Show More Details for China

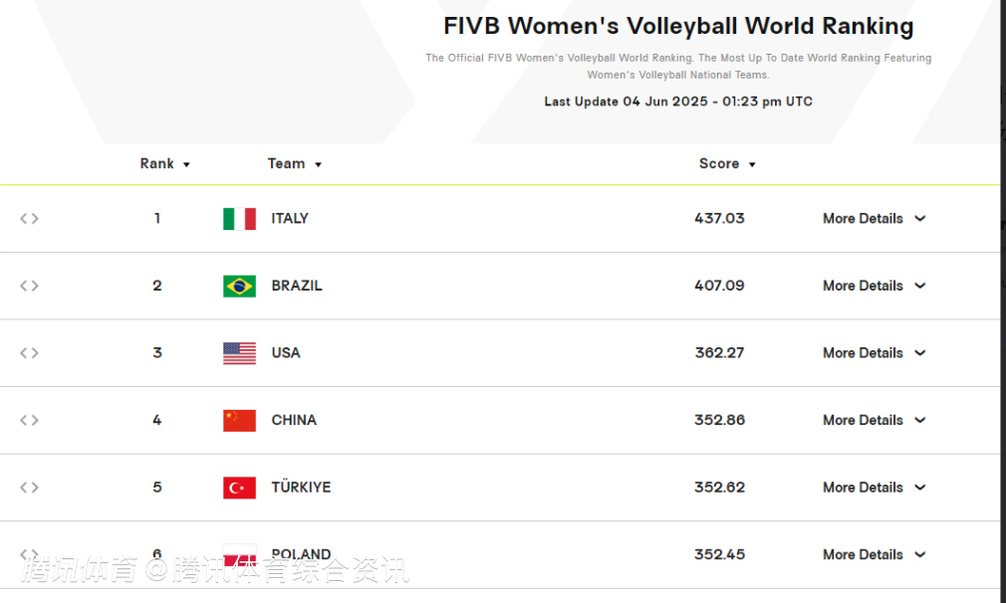coord(874,420)
